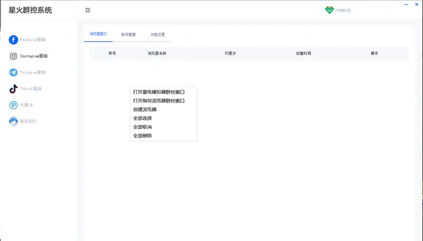
Task: Click the Facebook logo icon in the sidebar
Action: click(14, 40)
